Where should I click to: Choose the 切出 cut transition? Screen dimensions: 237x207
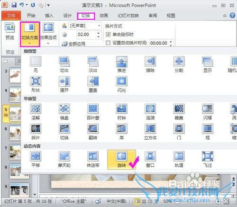64,65
